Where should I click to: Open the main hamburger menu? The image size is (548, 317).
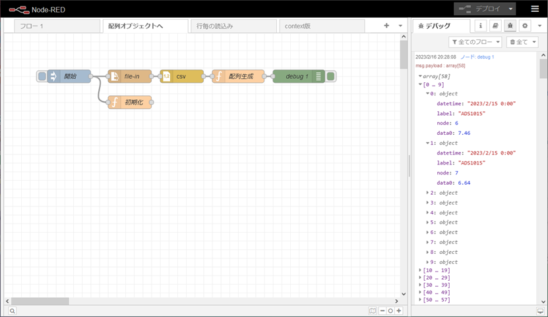point(534,9)
